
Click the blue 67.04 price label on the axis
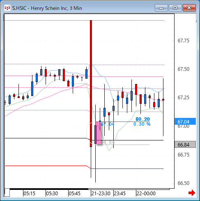185,122
